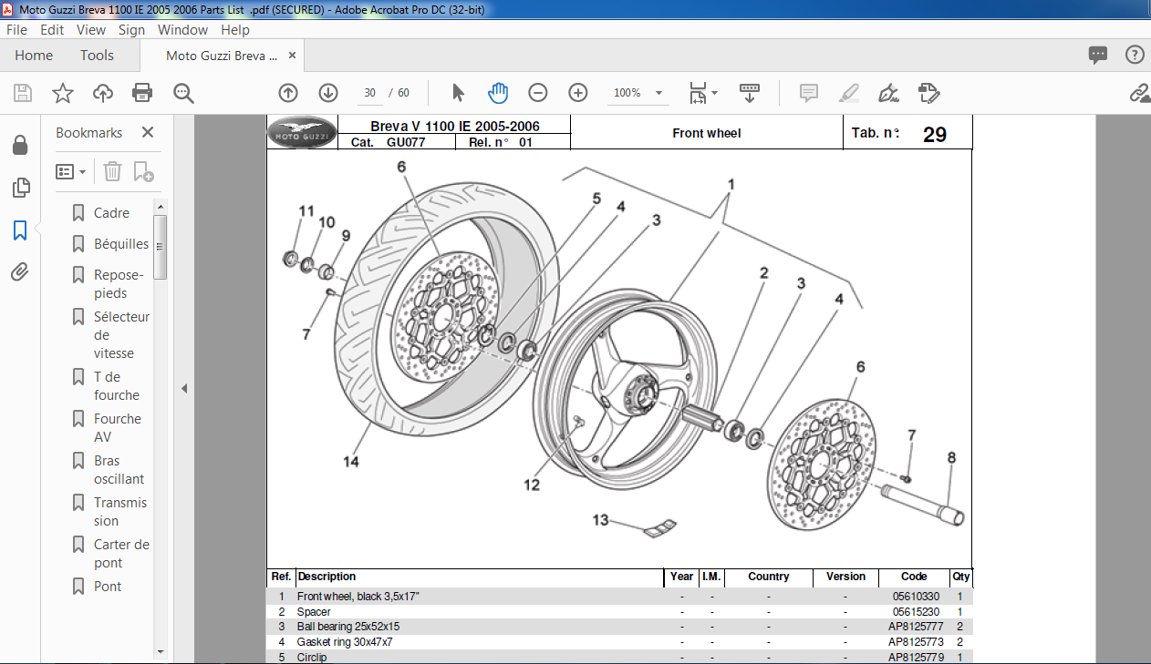Image resolution: width=1151 pixels, height=664 pixels.
Task: Delete selected bookmark trash icon
Action: pyautogui.click(x=112, y=171)
